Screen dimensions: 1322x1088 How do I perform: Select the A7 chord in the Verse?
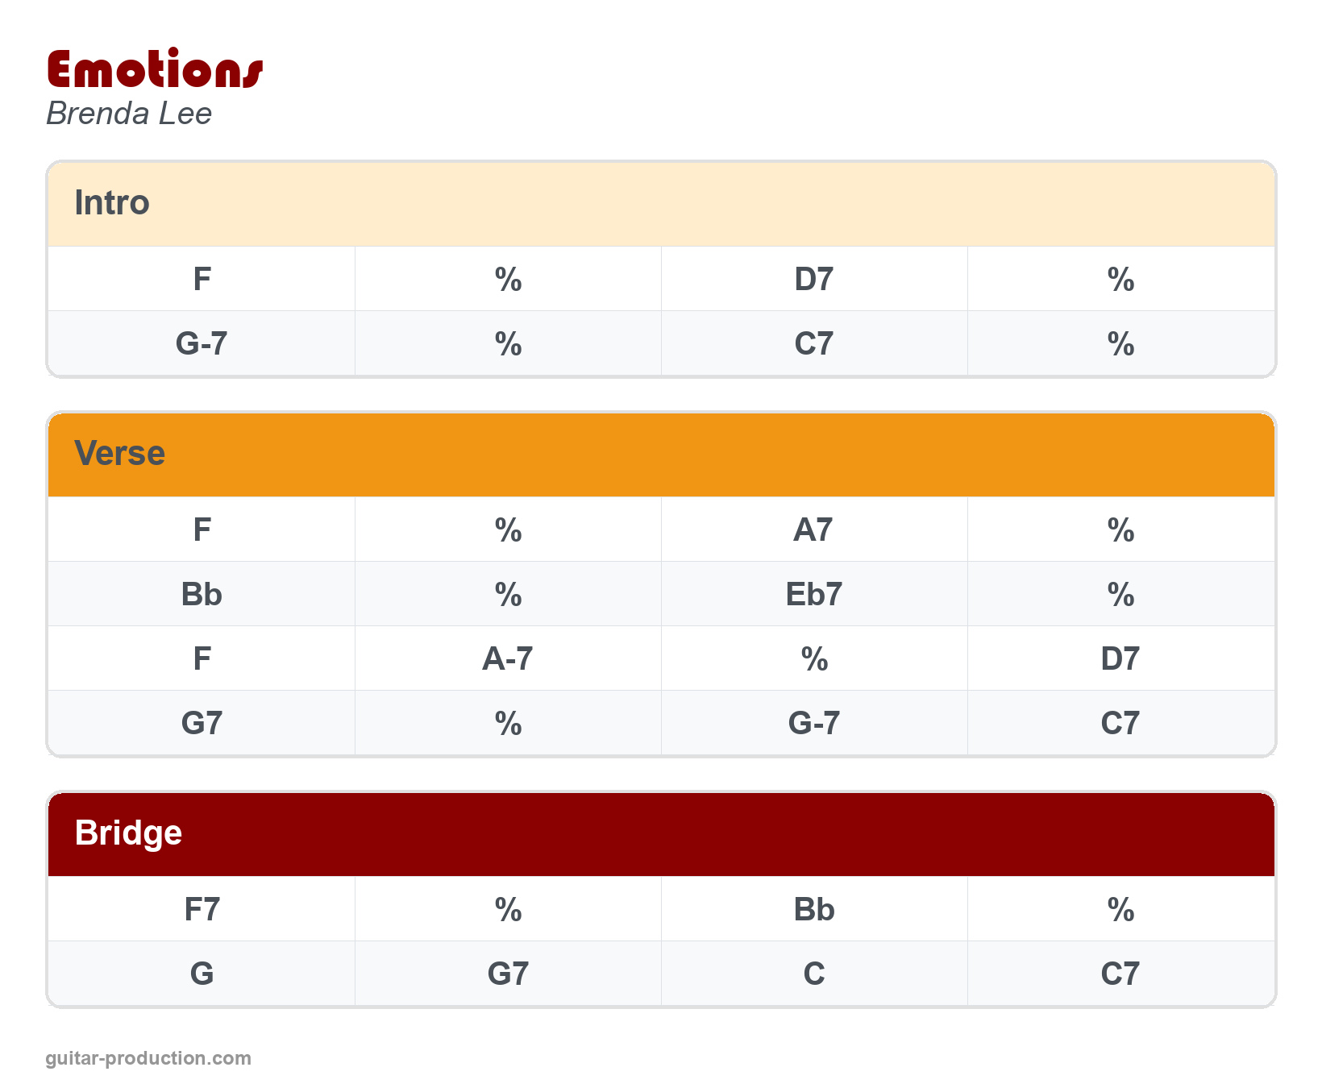(x=813, y=530)
